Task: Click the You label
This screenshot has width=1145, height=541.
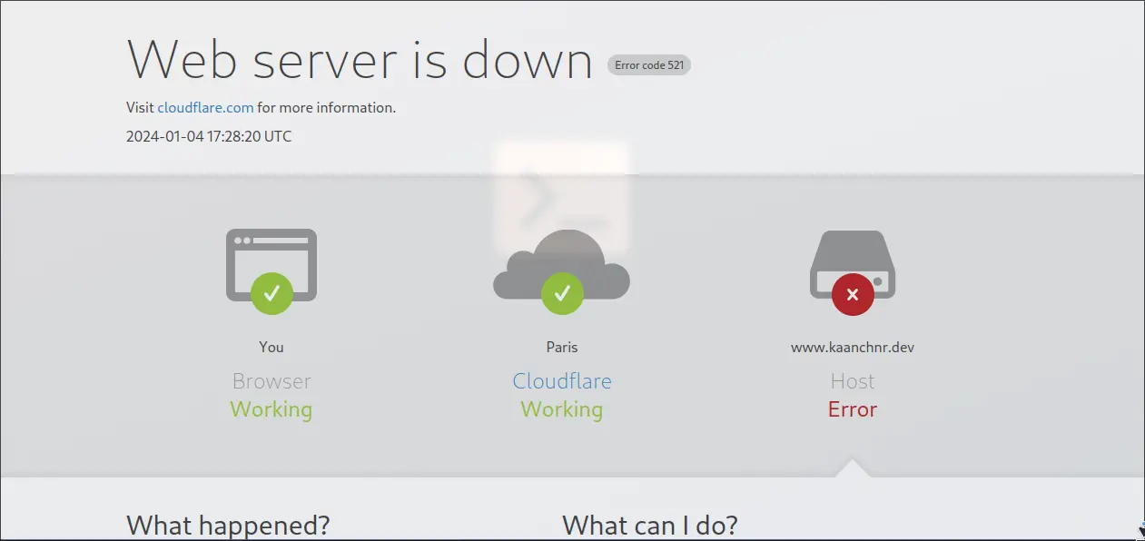Action: point(271,347)
